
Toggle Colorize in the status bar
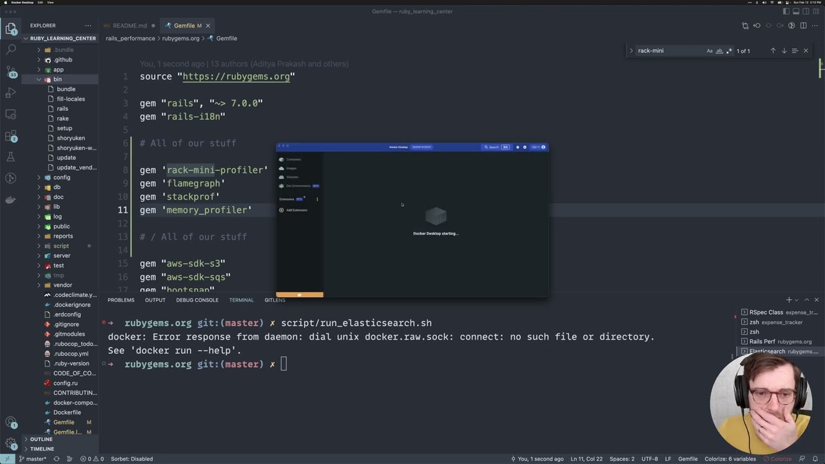pyautogui.click(x=777, y=459)
